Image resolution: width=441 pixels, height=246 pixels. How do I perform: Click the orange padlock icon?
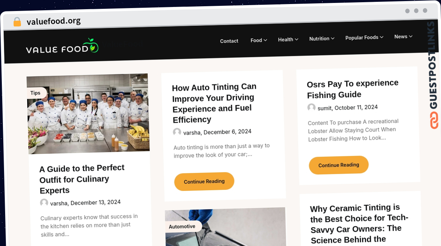point(17,22)
